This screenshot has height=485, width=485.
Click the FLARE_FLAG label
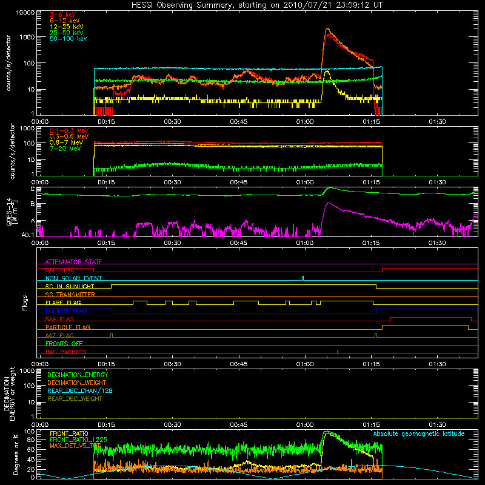pyautogui.click(x=63, y=303)
